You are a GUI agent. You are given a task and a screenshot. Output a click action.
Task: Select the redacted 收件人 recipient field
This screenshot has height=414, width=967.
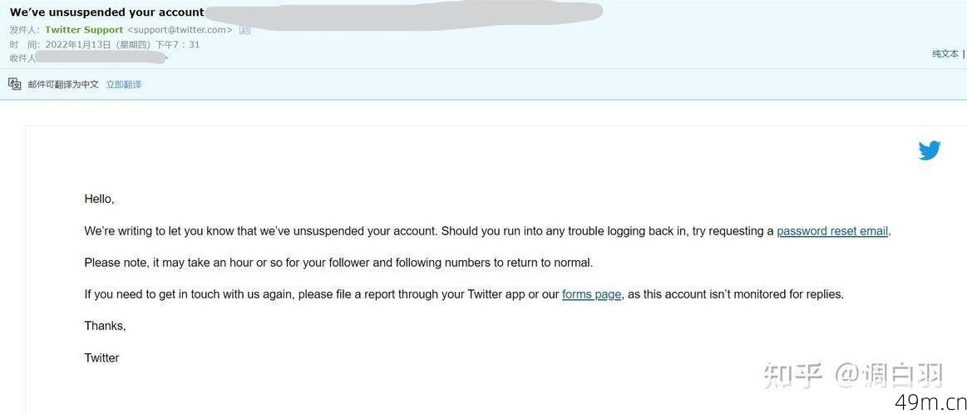tap(101, 58)
